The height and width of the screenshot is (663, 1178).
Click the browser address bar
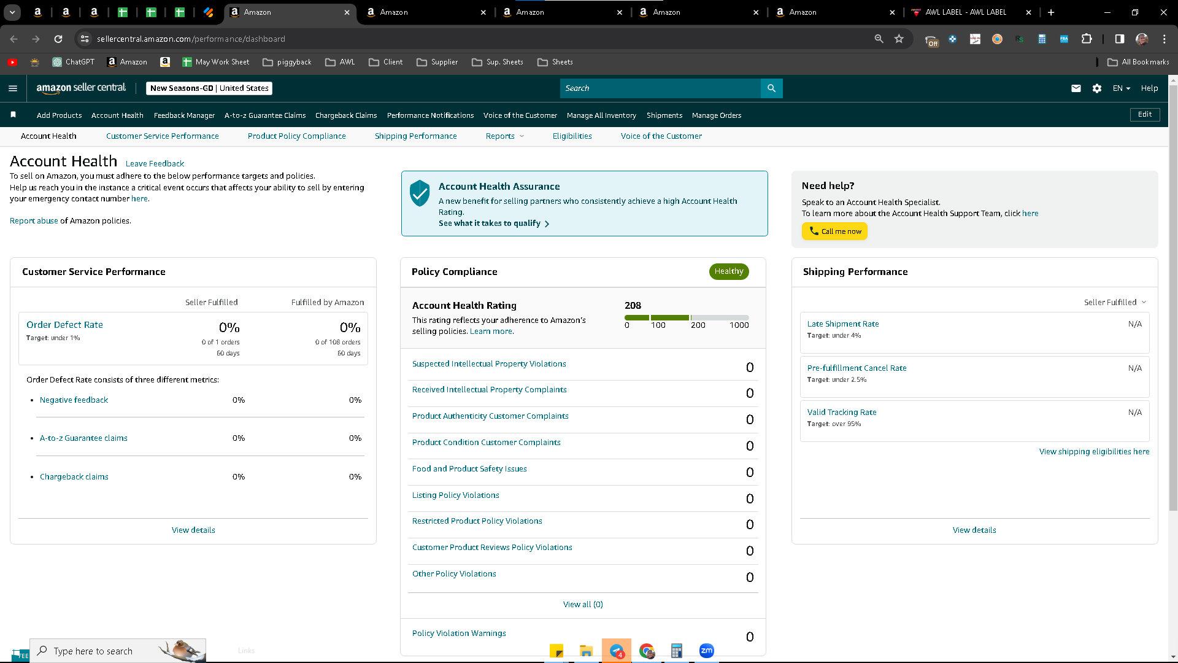[479, 39]
